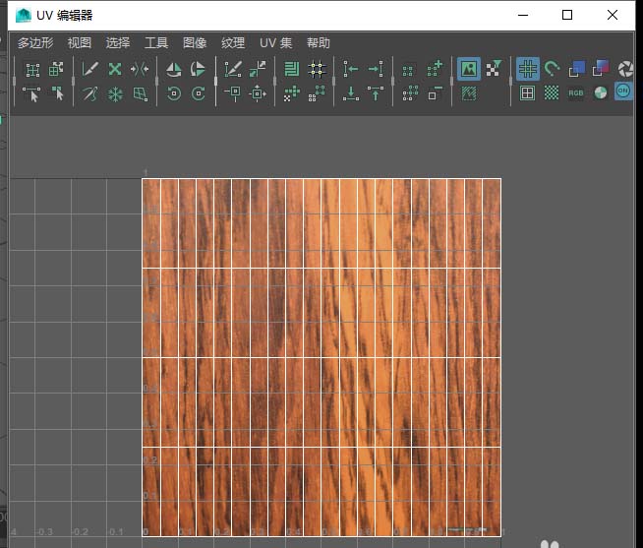Align UVs to the left

[351, 69]
